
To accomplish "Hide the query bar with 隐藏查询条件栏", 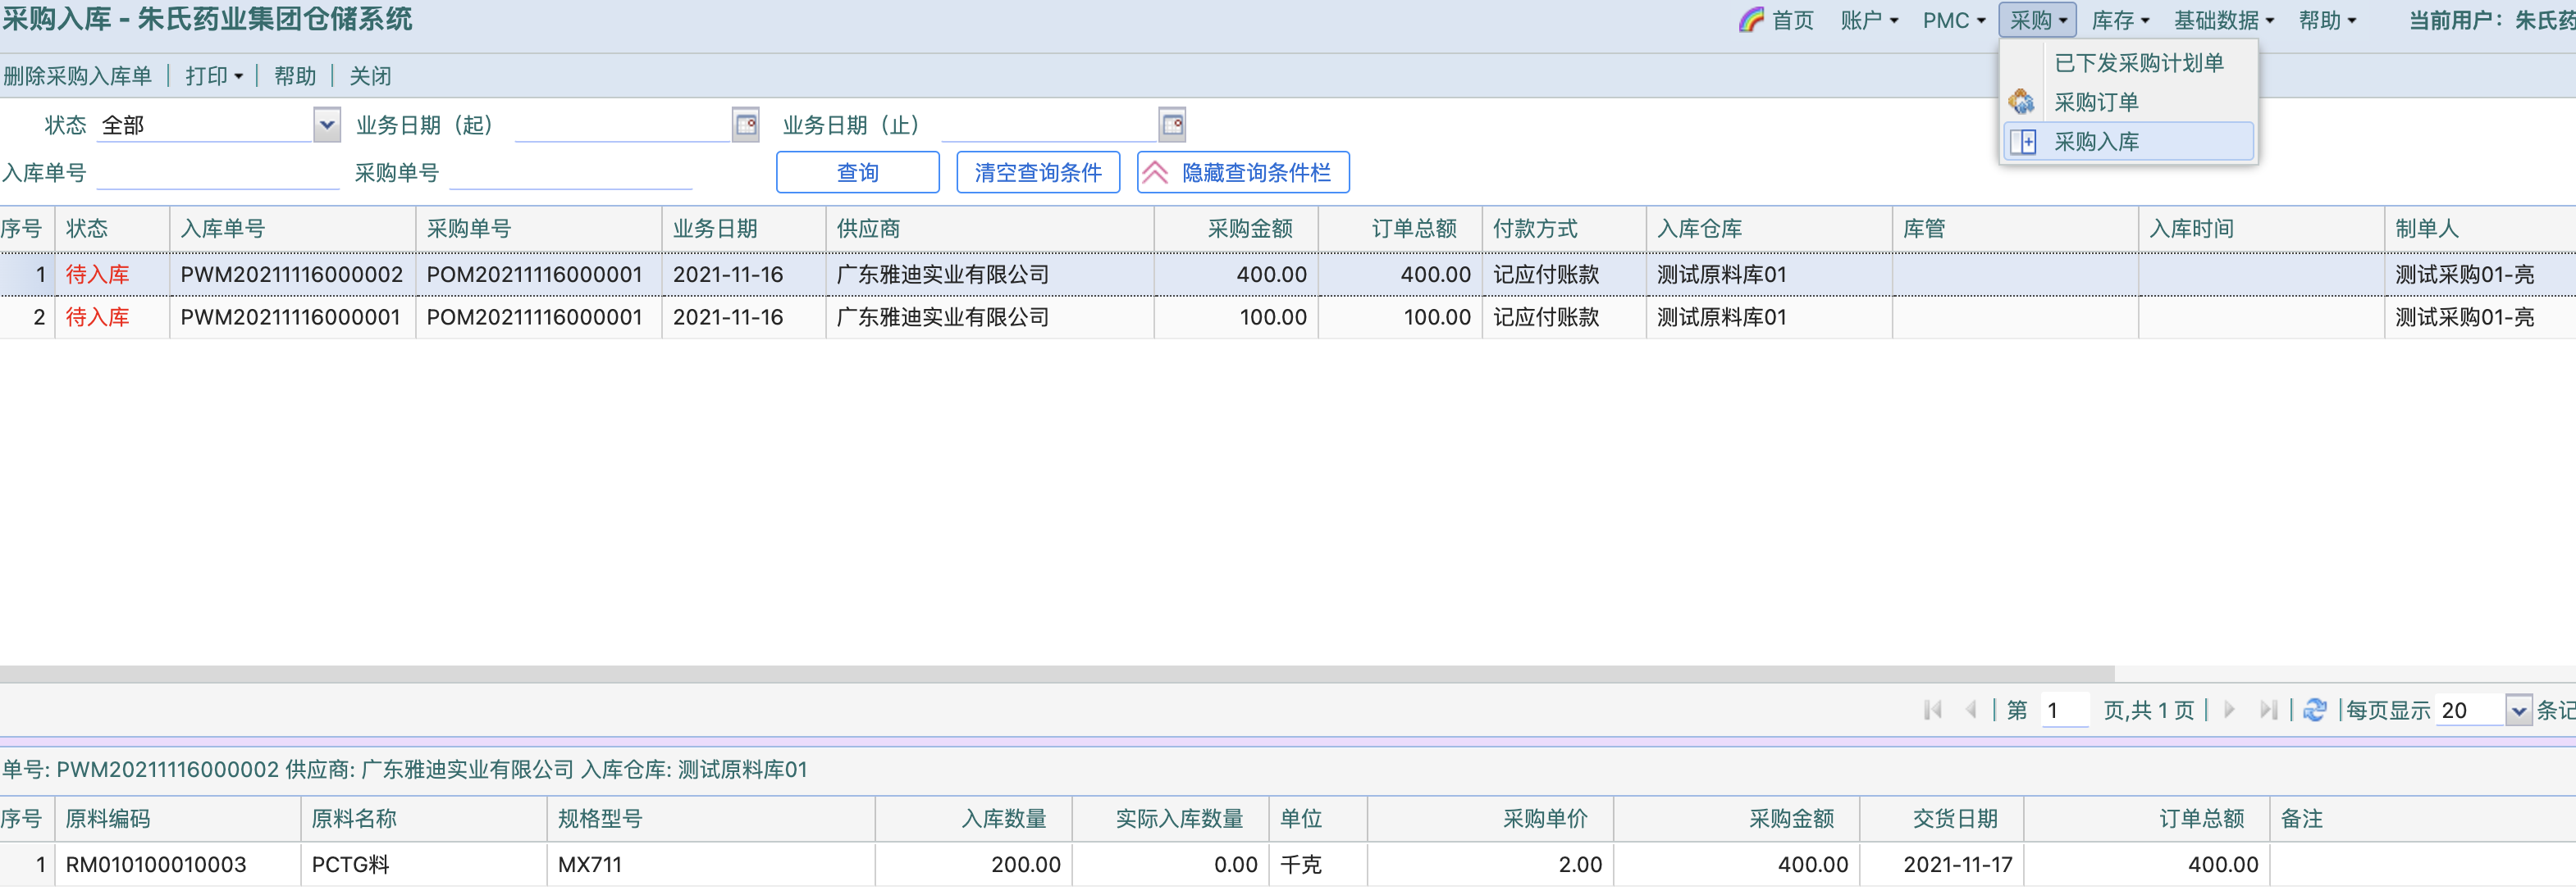I will click(1242, 173).
